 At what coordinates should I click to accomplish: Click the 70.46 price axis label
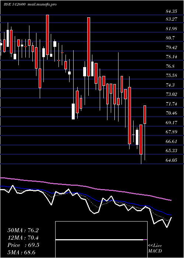(171, 113)
